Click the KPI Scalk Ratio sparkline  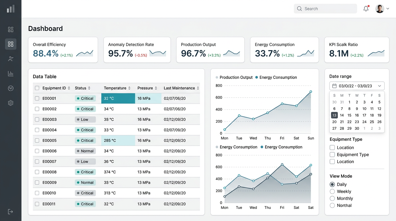(x=376, y=53)
